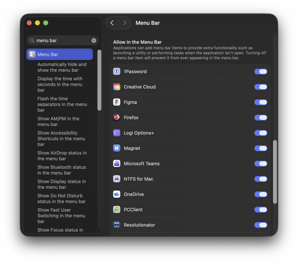298x263 pixels.
Task: Click the green zoom window button
Action: (x=46, y=23)
